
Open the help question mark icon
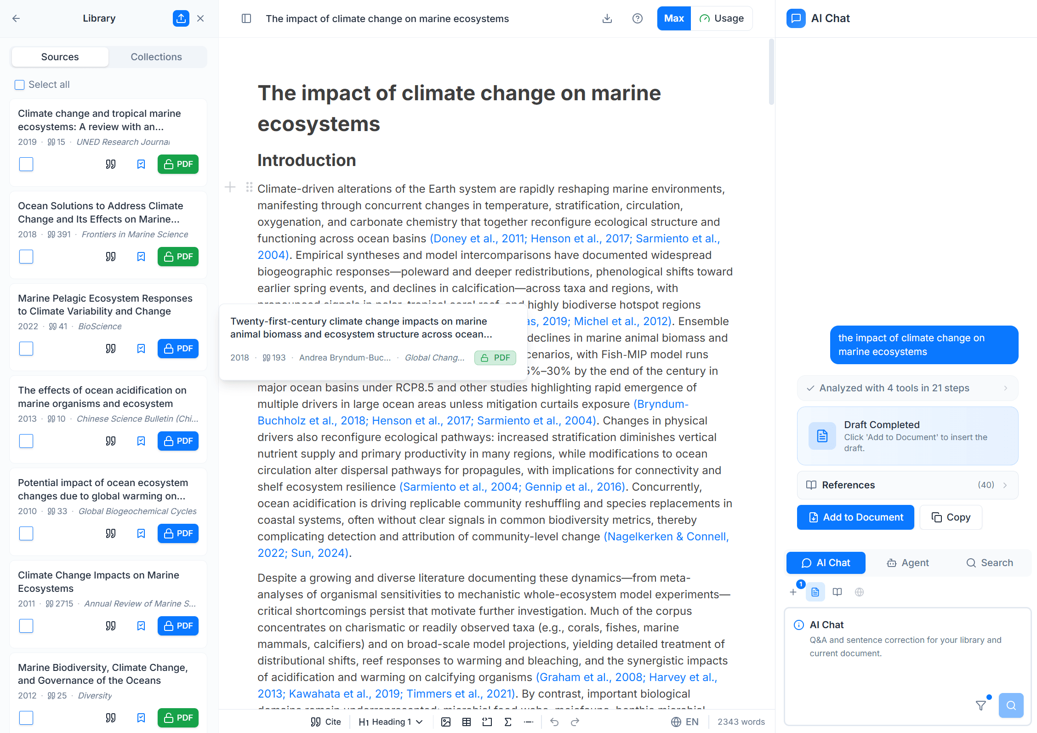pos(638,18)
